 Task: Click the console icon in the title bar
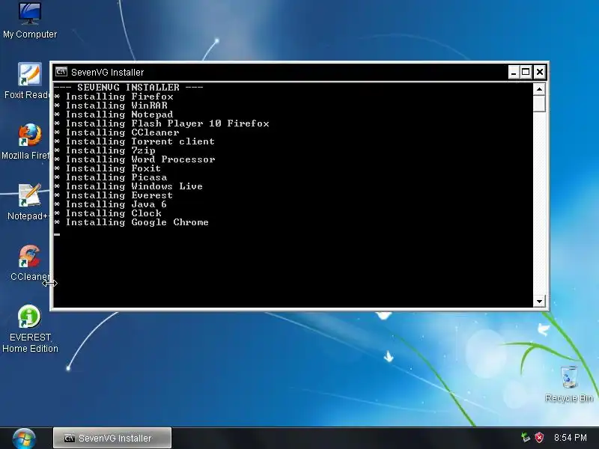tap(61, 72)
